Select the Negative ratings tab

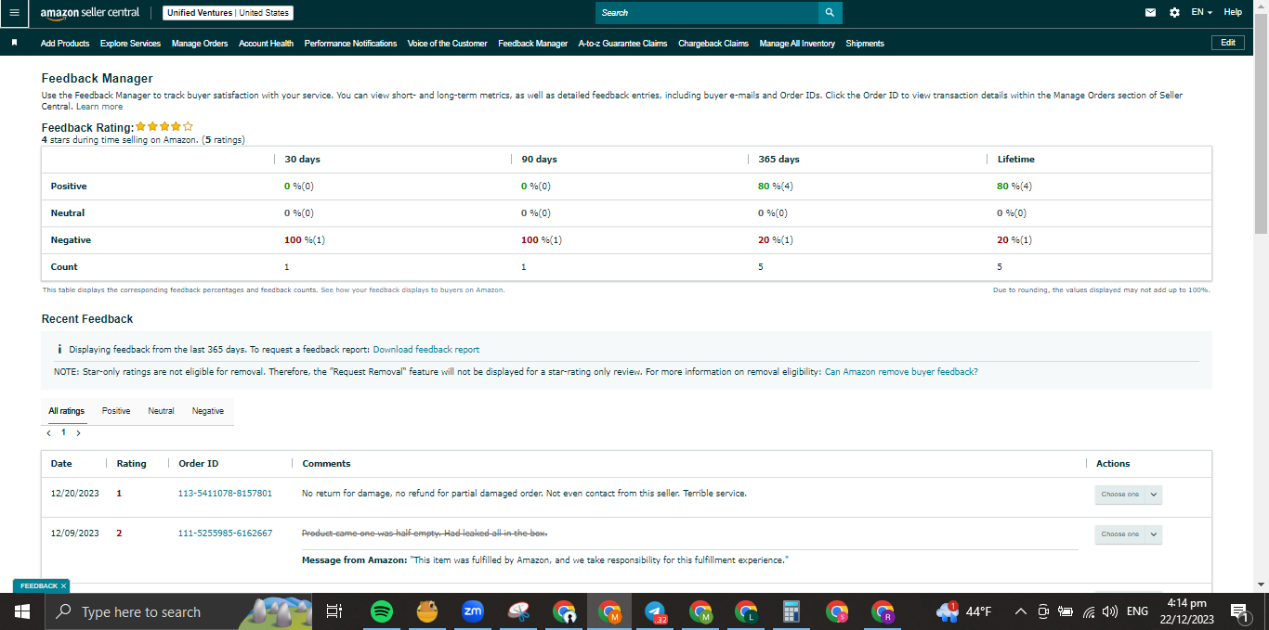click(x=208, y=411)
